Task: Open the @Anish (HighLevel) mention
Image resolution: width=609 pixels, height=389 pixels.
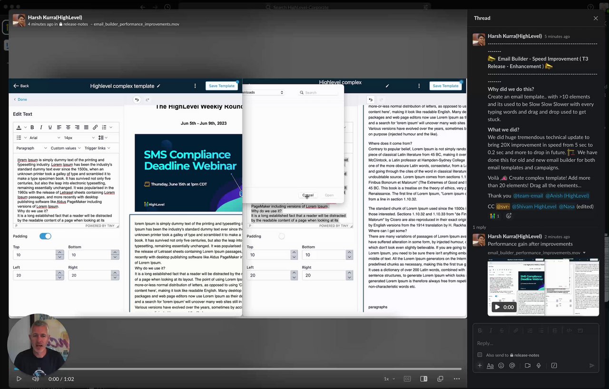Action: point(567,196)
